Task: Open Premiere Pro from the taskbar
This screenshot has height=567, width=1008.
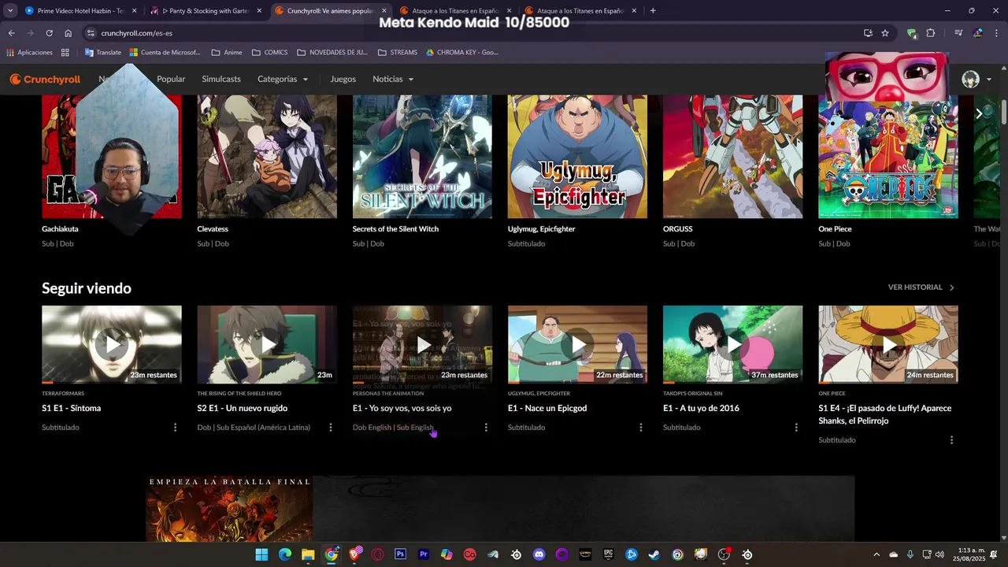Action: (424, 554)
